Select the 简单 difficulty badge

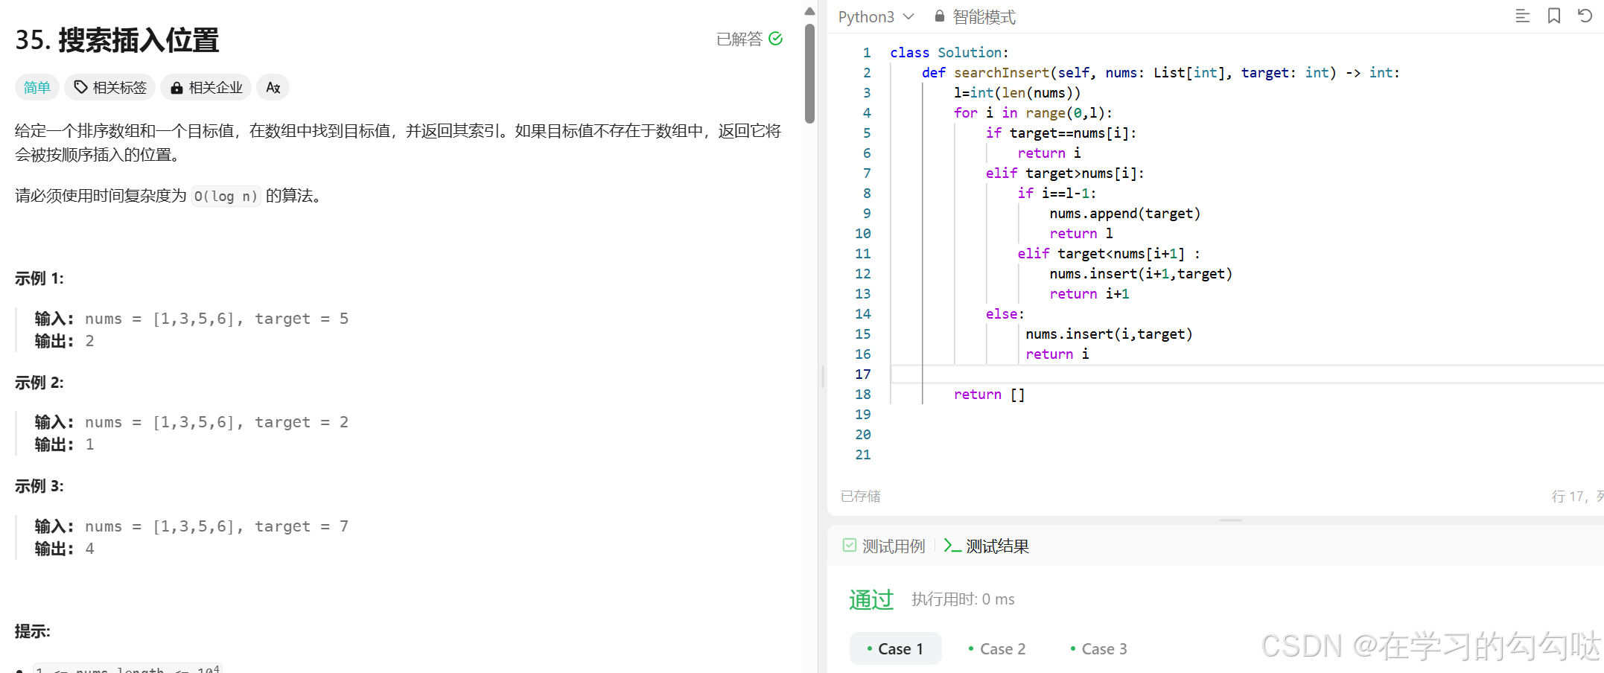[x=36, y=87]
